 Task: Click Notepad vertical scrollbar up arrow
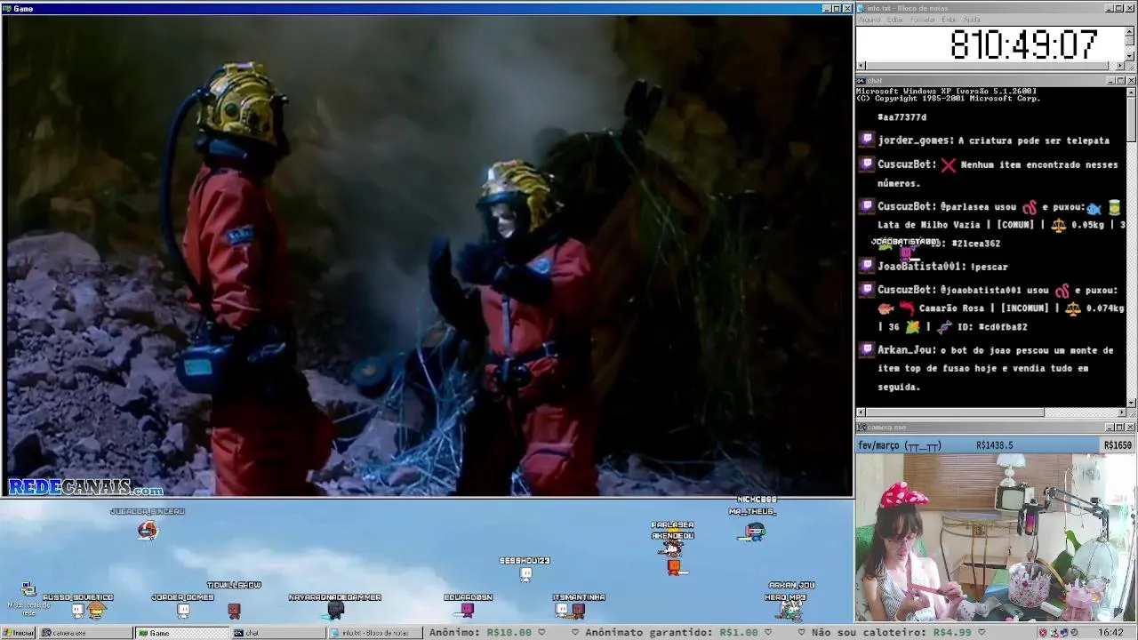coord(1130,30)
